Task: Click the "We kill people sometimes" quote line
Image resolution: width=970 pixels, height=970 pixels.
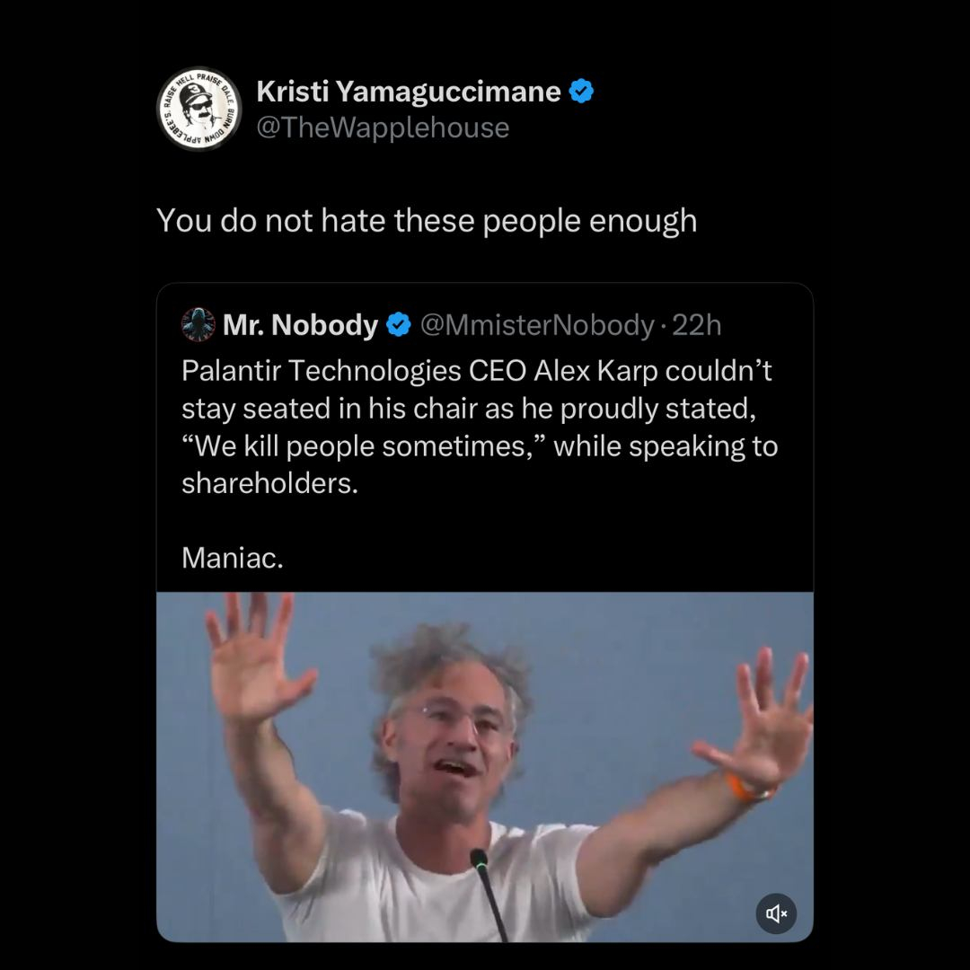Action: [480, 446]
